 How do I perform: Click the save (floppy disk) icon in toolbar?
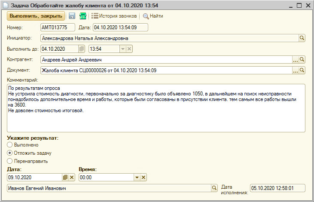[x=72, y=16]
